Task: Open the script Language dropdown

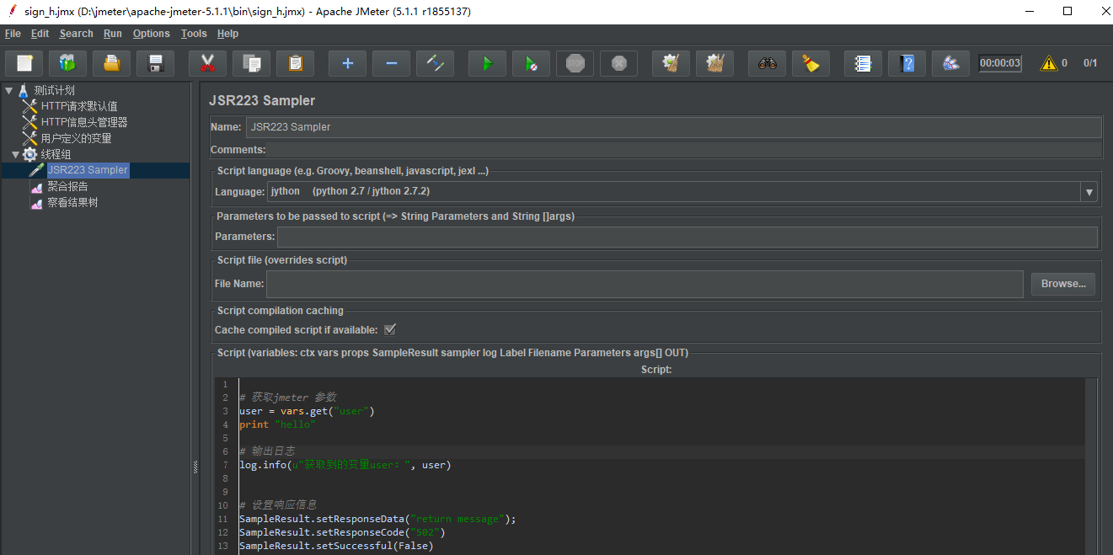Action: 1089,192
